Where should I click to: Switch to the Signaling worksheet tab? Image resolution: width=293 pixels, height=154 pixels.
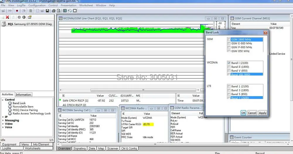pyautogui.click(x=79, y=148)
